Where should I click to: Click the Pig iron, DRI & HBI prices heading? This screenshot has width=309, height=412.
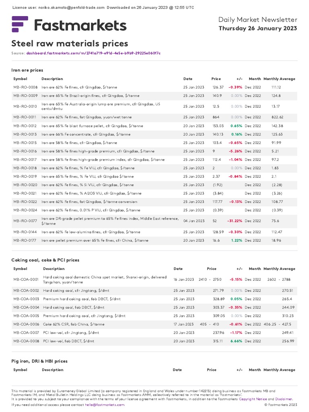point(39,361)
